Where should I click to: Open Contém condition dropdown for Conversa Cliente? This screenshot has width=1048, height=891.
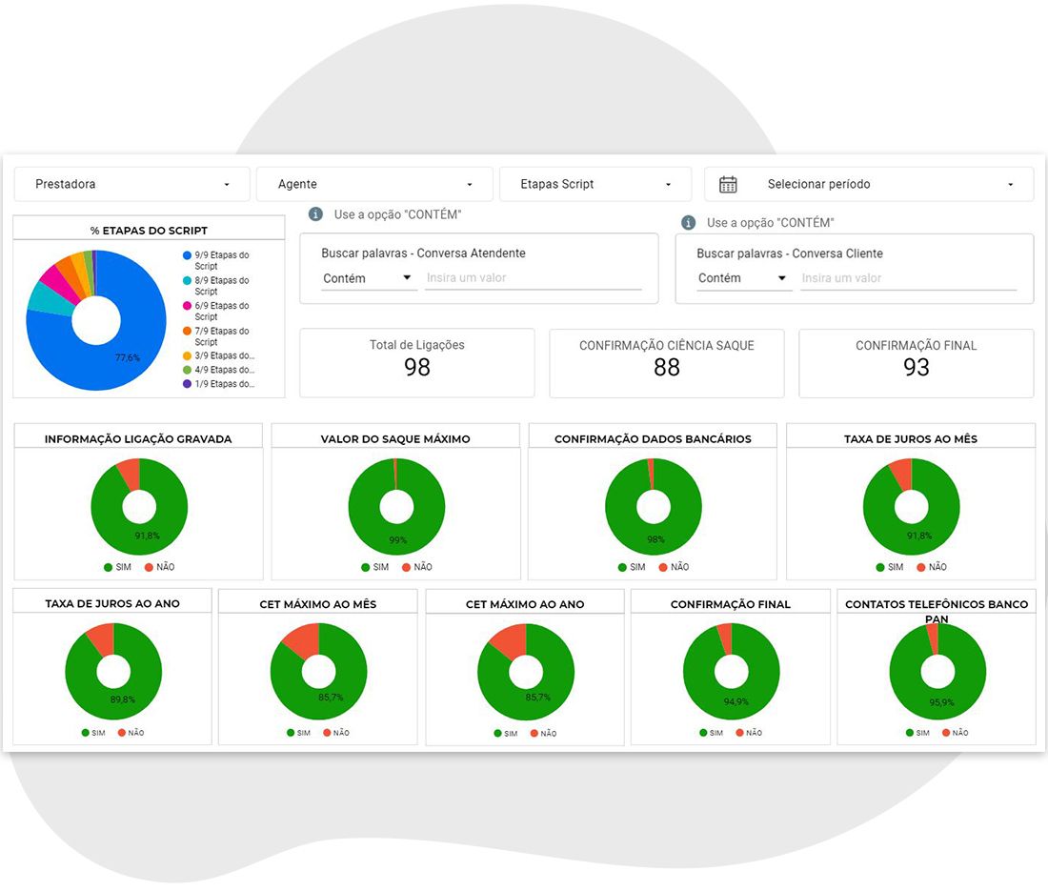pyautogui.click(x=744, y=278)
